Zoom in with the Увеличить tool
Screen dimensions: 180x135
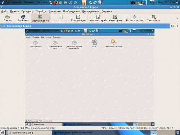point(154,18)
